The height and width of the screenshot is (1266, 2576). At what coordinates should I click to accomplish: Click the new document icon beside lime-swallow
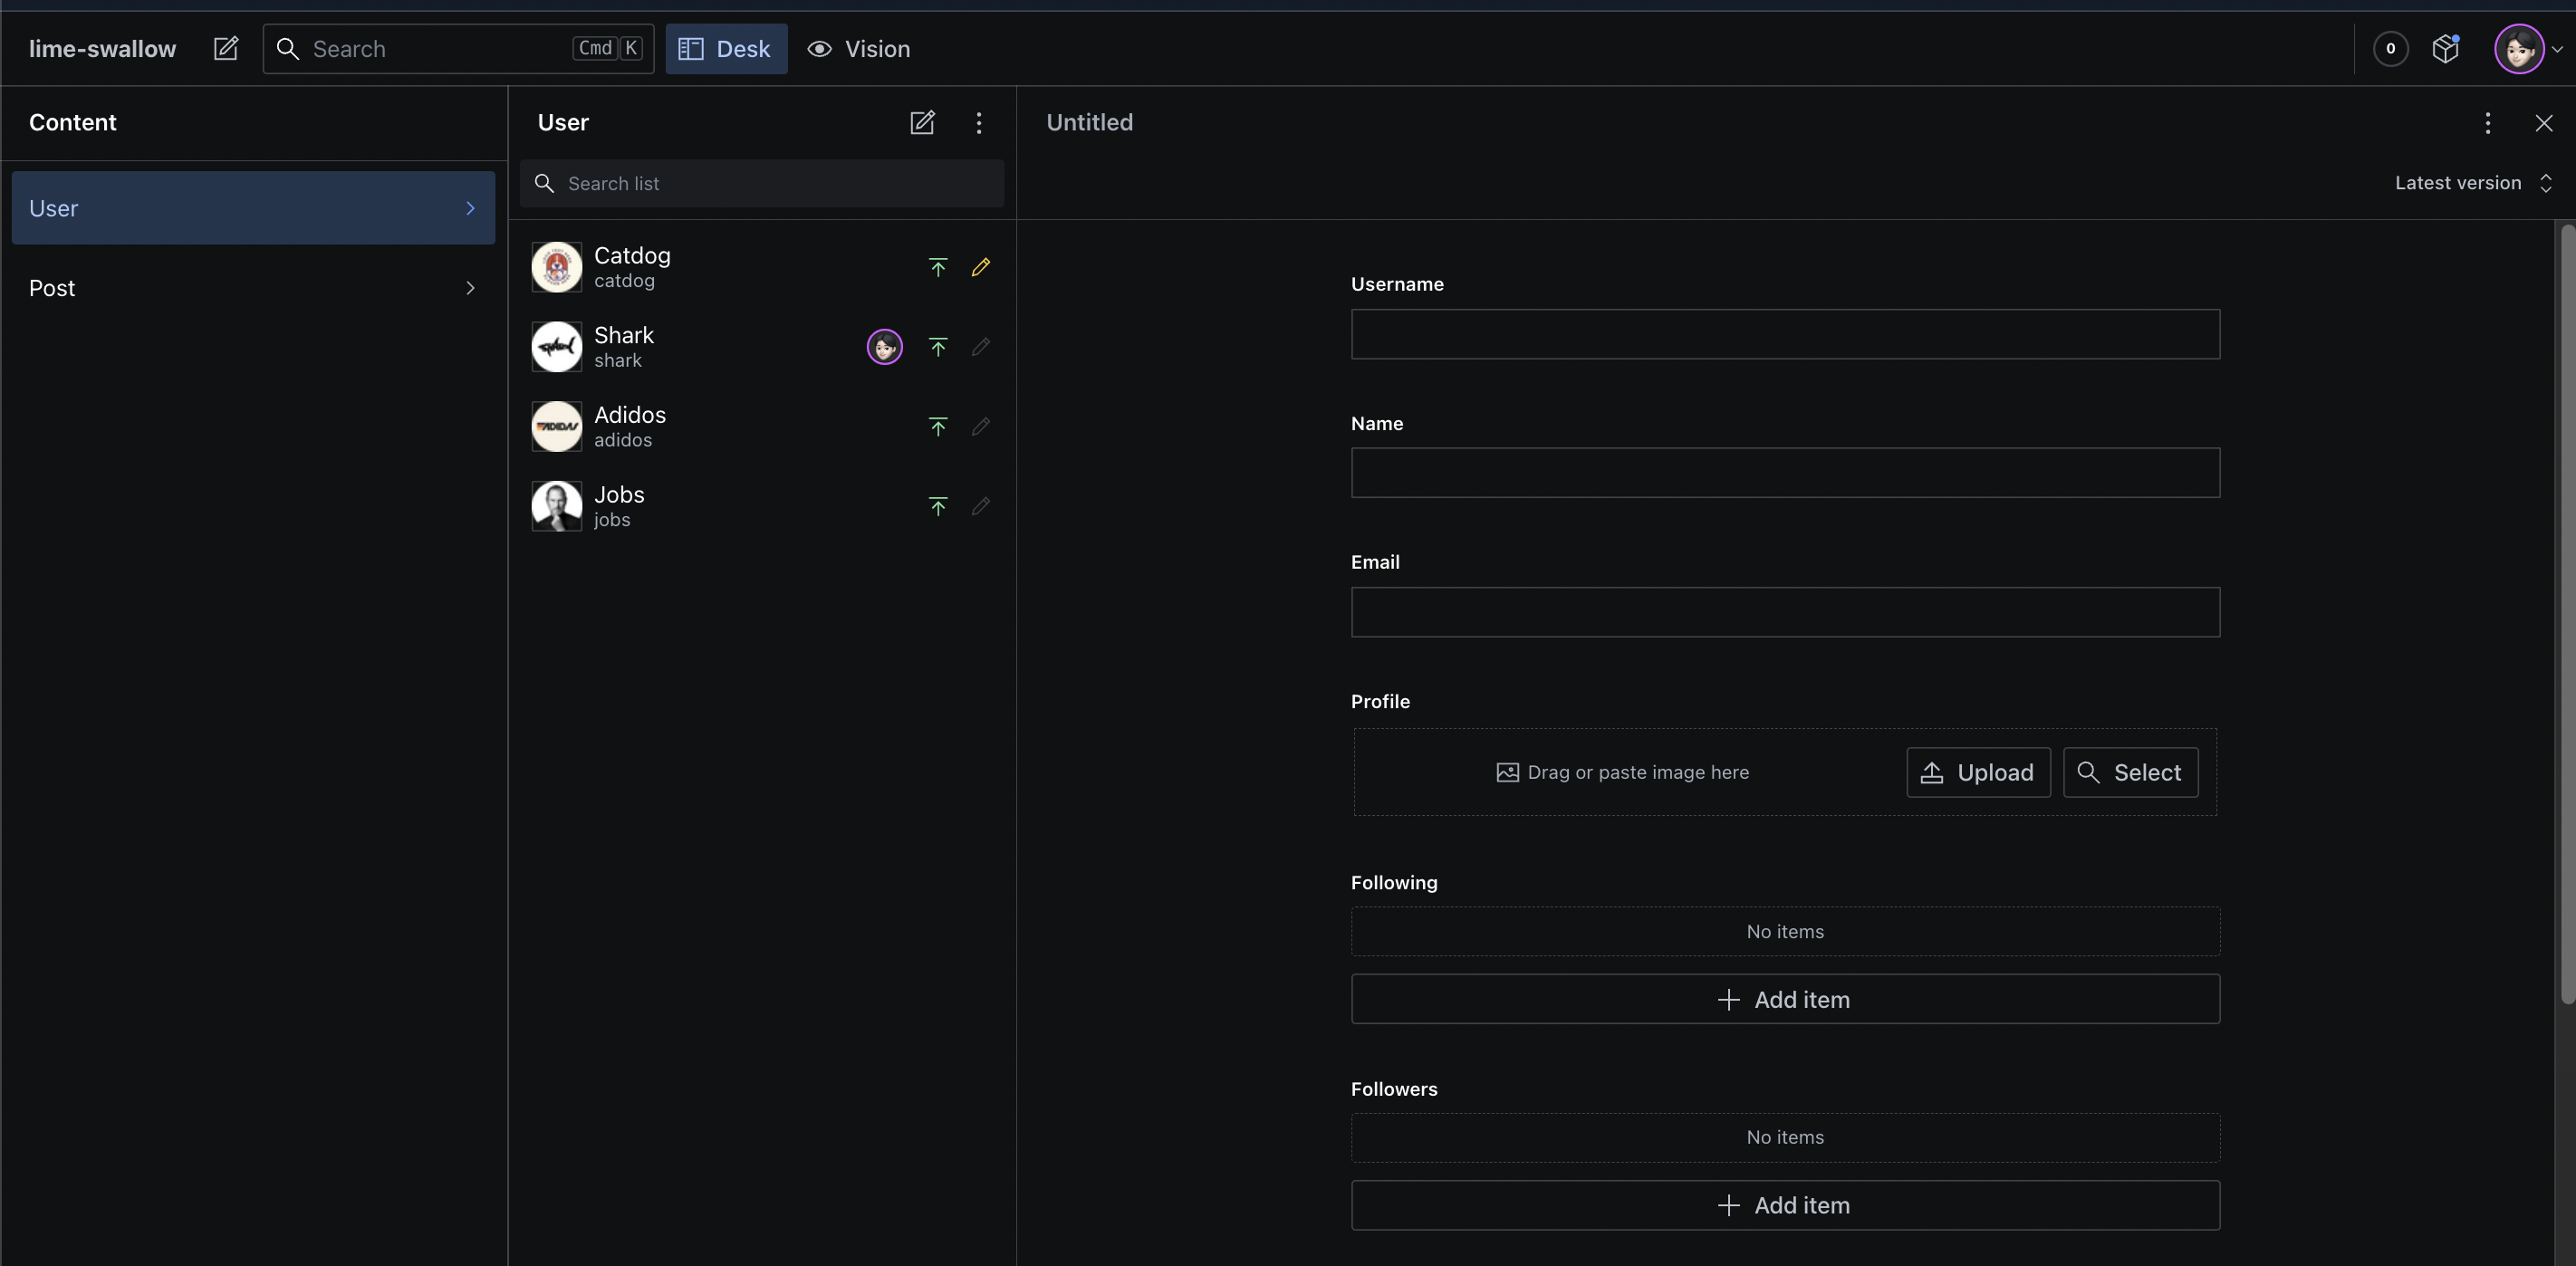tap(226, 48)
